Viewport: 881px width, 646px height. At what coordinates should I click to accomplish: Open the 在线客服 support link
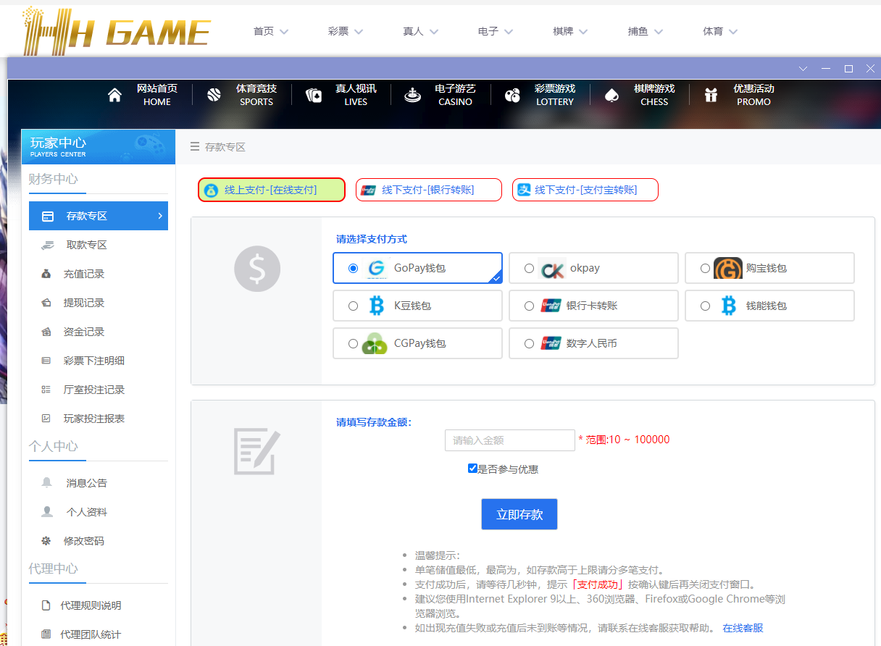(x=743, y=628)
